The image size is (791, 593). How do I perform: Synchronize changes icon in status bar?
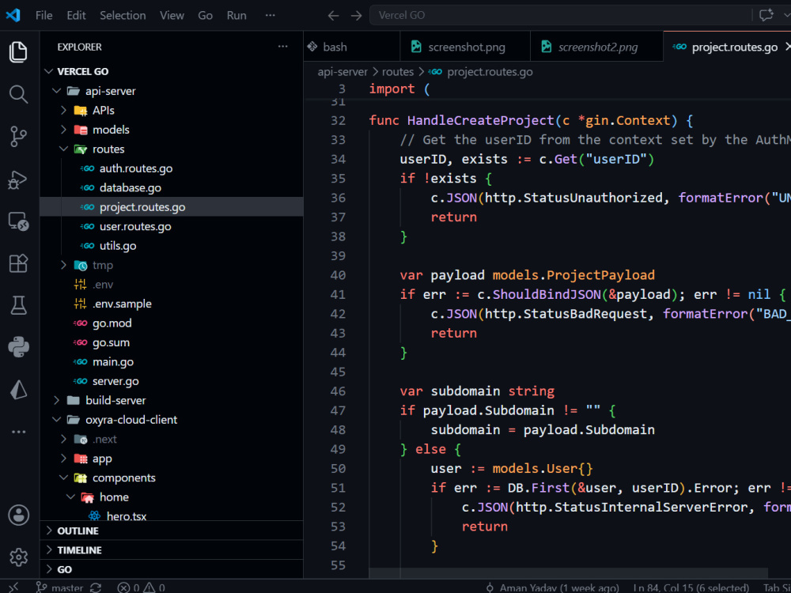(96, 587)
